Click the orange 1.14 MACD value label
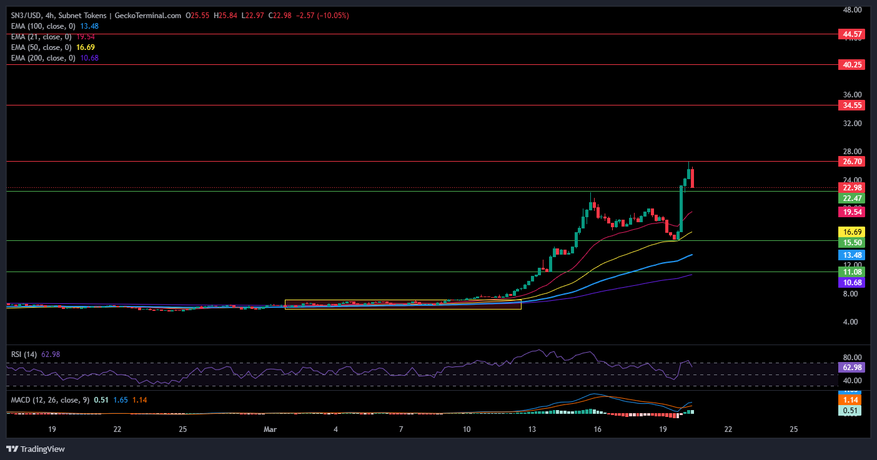Image resolution: width=877 pixels, height=460 pixels. (x=850, y=399)
